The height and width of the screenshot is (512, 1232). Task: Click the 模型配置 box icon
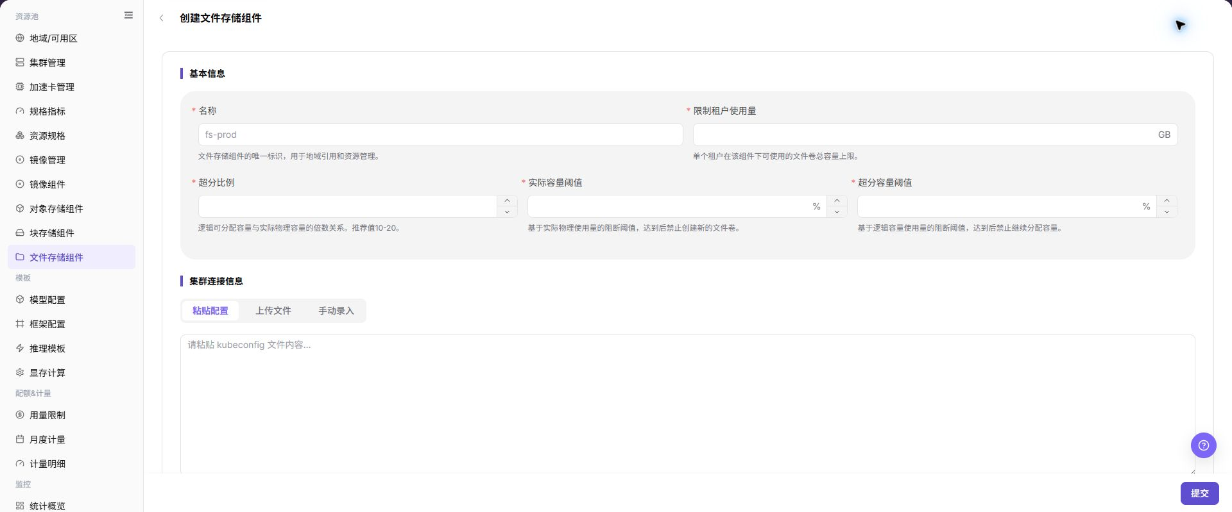(20, 300)
